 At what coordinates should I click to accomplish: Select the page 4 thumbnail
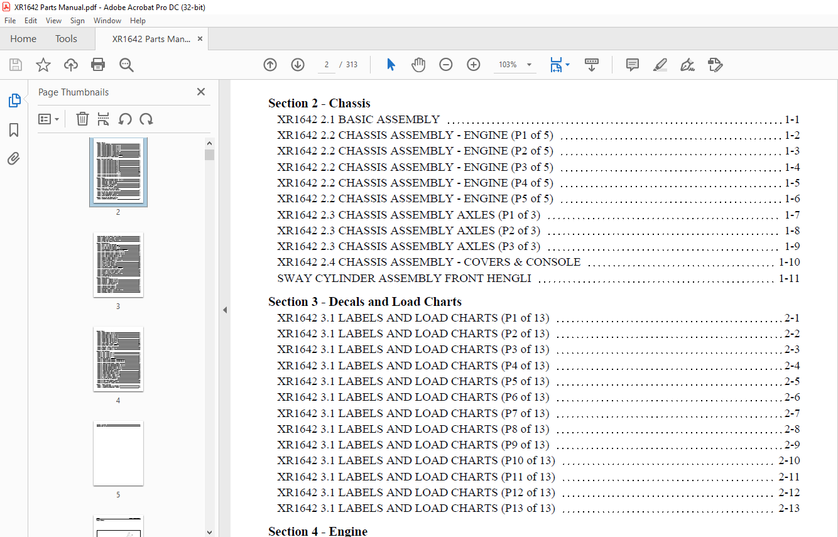tap(118, 359)
